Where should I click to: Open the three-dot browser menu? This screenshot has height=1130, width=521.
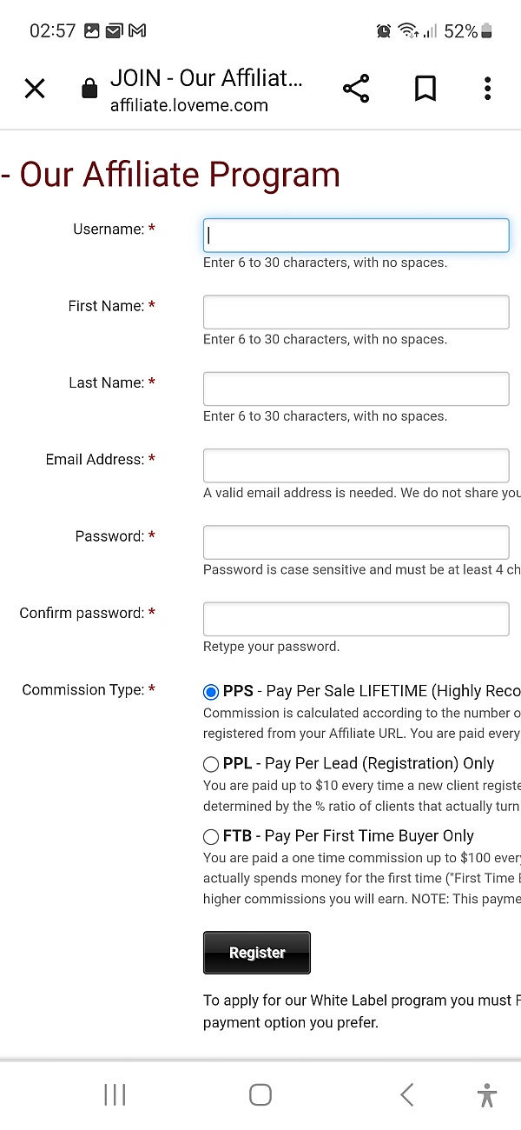pyautogui.click(x=488, y=88)
